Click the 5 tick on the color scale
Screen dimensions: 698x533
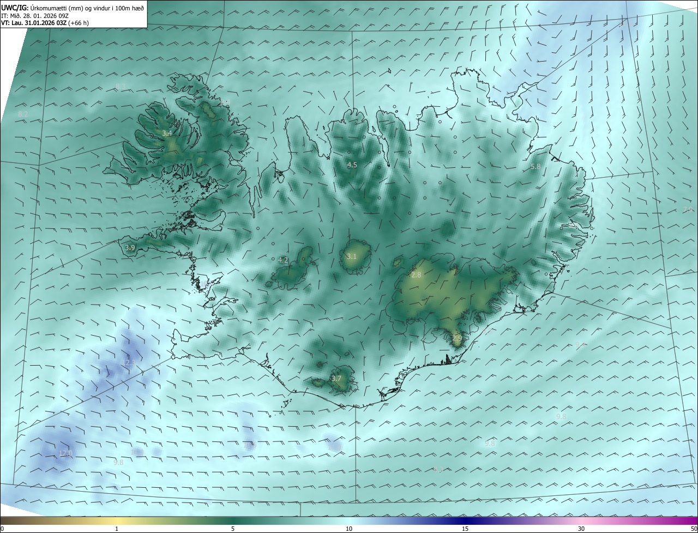(x=233, y=529)
